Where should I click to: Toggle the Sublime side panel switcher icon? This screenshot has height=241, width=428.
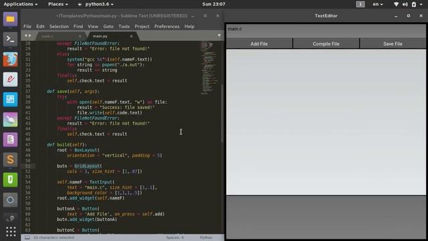point(27,238)
